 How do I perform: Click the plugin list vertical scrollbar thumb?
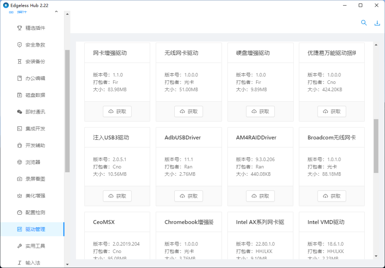click(x=376, y=146)
